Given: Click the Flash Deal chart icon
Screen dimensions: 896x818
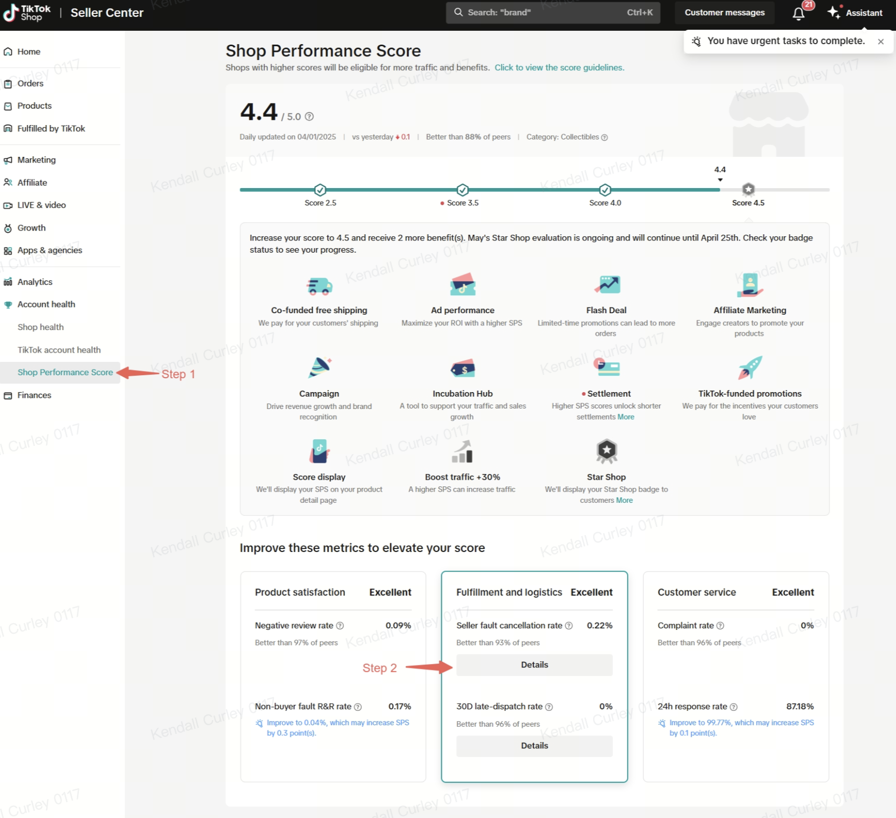Looking at the screenshot, I should pyautogui.click(x=607, y=284).
